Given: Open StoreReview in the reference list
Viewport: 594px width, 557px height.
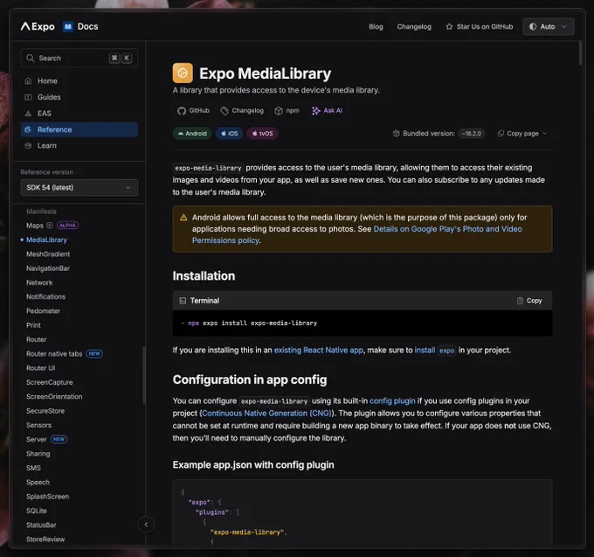Looking at the screenshot, I should tap(45, 540).
